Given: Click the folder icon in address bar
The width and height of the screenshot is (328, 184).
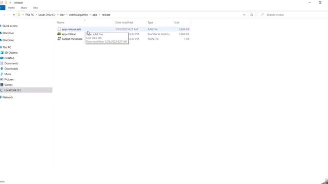Looking at the screenshot, I should click(19, 15).
